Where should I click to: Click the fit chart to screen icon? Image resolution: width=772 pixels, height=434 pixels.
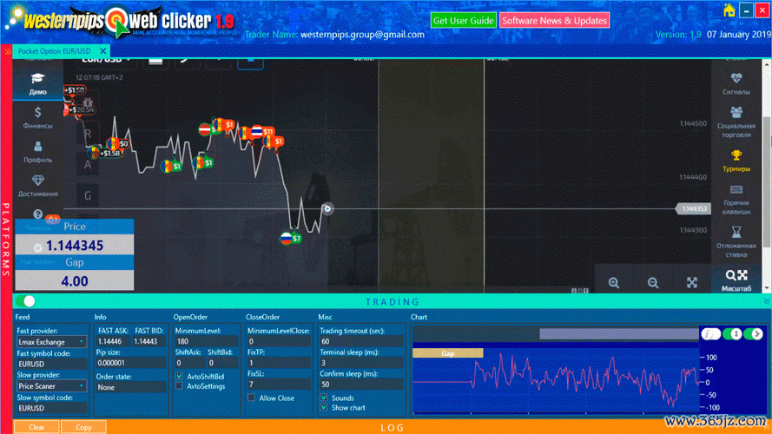coord(692,282)
